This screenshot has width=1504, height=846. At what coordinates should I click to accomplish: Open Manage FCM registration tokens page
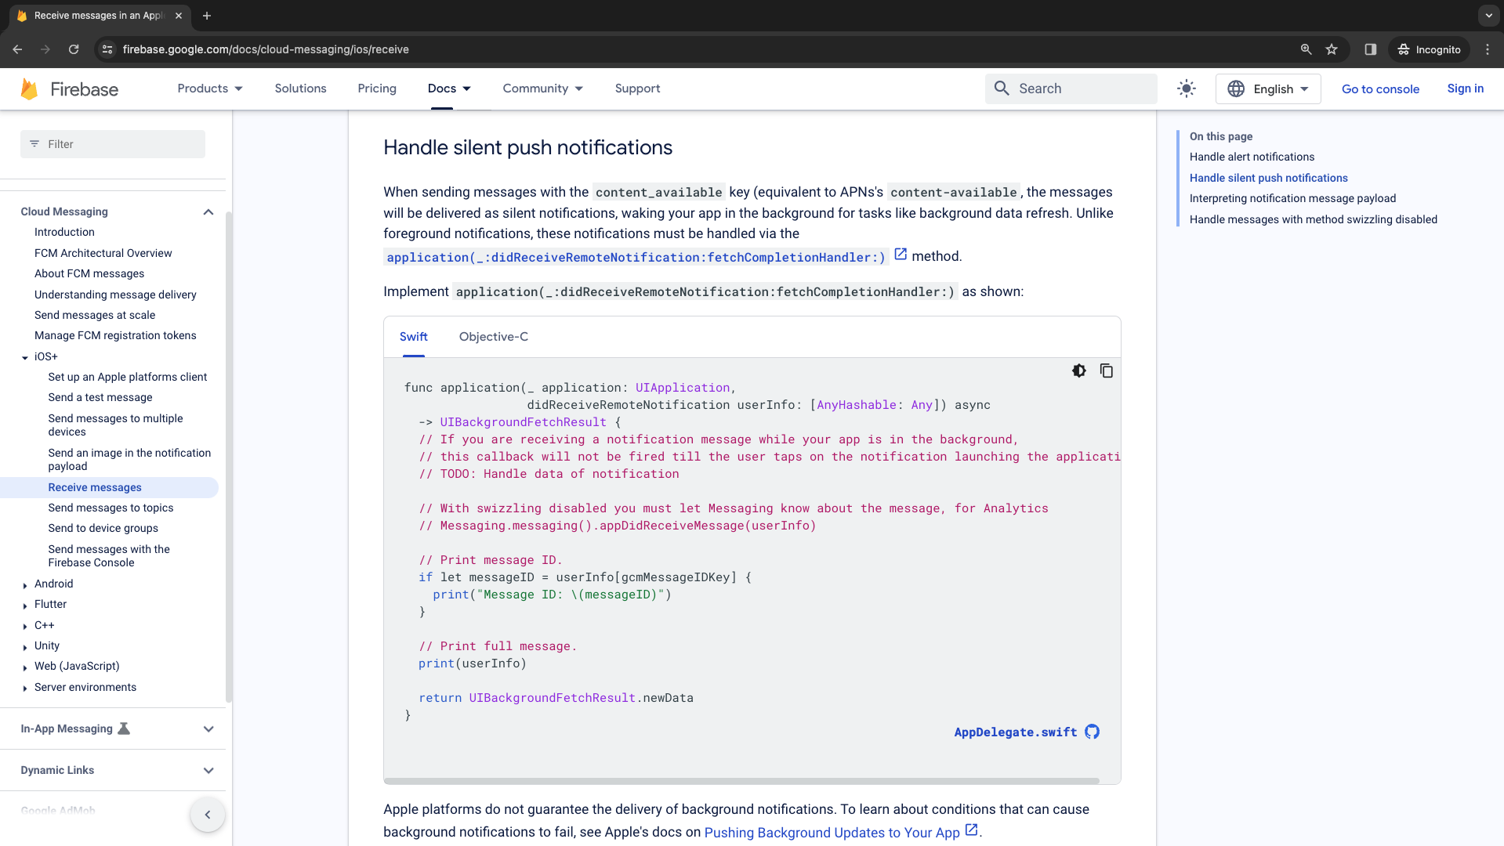[115, 335]
